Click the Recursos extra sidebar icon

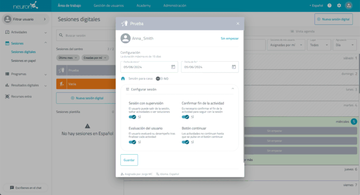pos(8,96)
